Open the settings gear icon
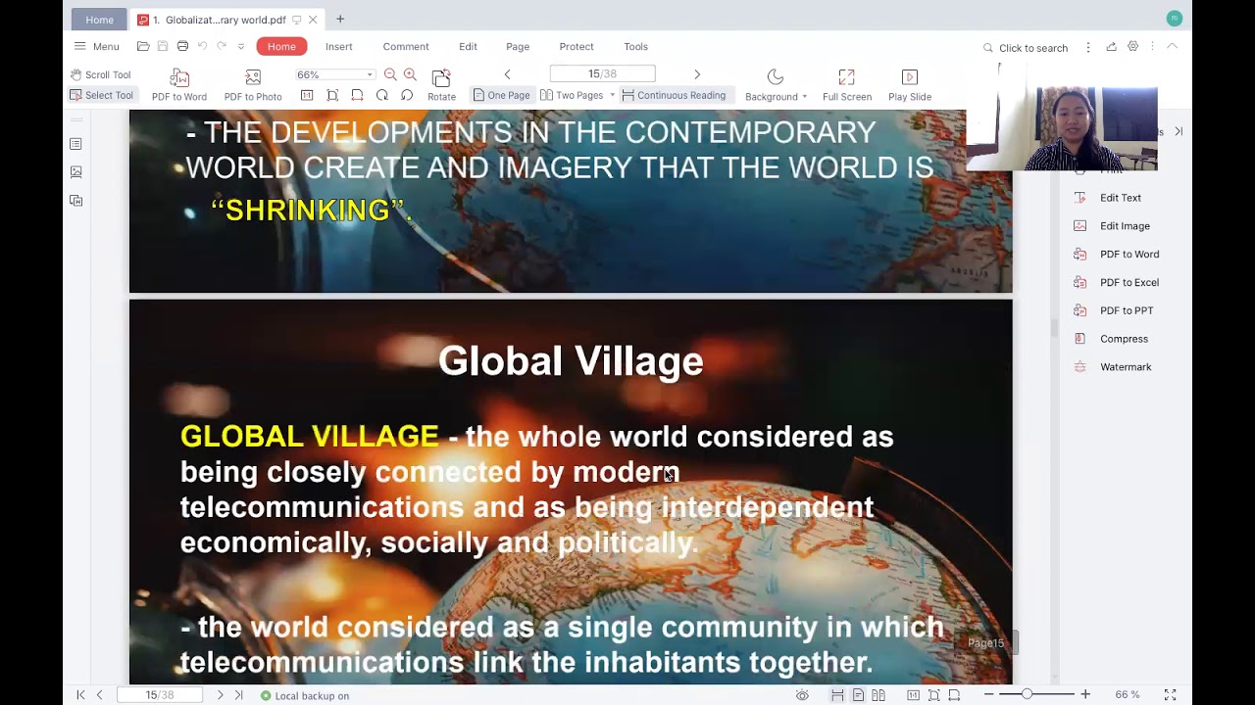 [x=1132, y=47]
